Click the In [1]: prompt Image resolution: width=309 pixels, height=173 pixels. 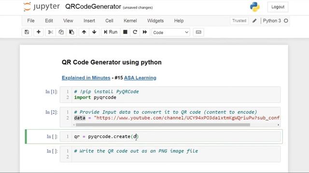point(52,92)
